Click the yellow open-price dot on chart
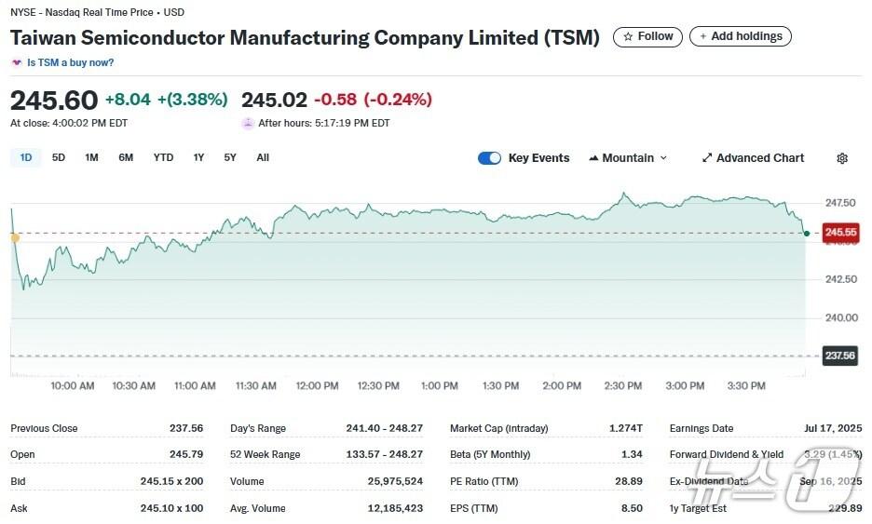 coord(15,238)
